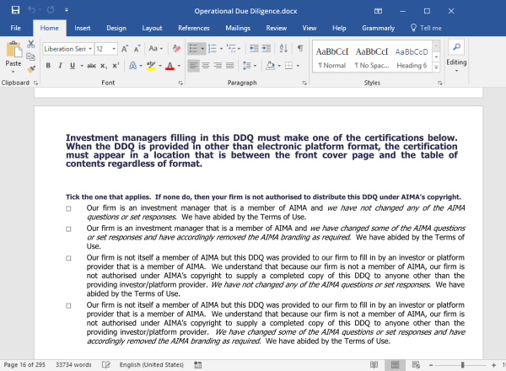Click the Paste clipboard icon
Image resolution: width=506 pixels, height=371 pixels.
tap(13, 52)
